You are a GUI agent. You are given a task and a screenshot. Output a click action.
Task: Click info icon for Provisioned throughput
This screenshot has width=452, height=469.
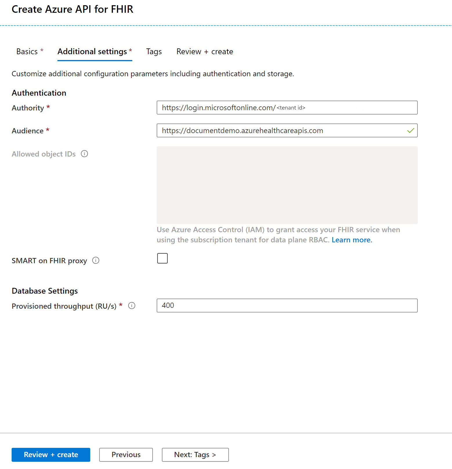(x=132, y=306)
